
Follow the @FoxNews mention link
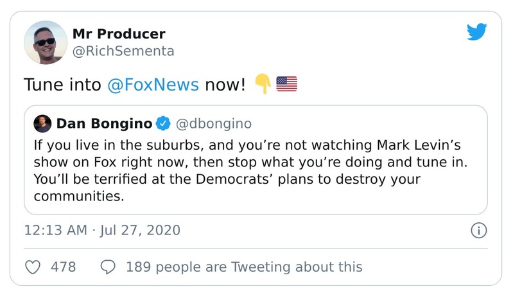coord(153,85)
